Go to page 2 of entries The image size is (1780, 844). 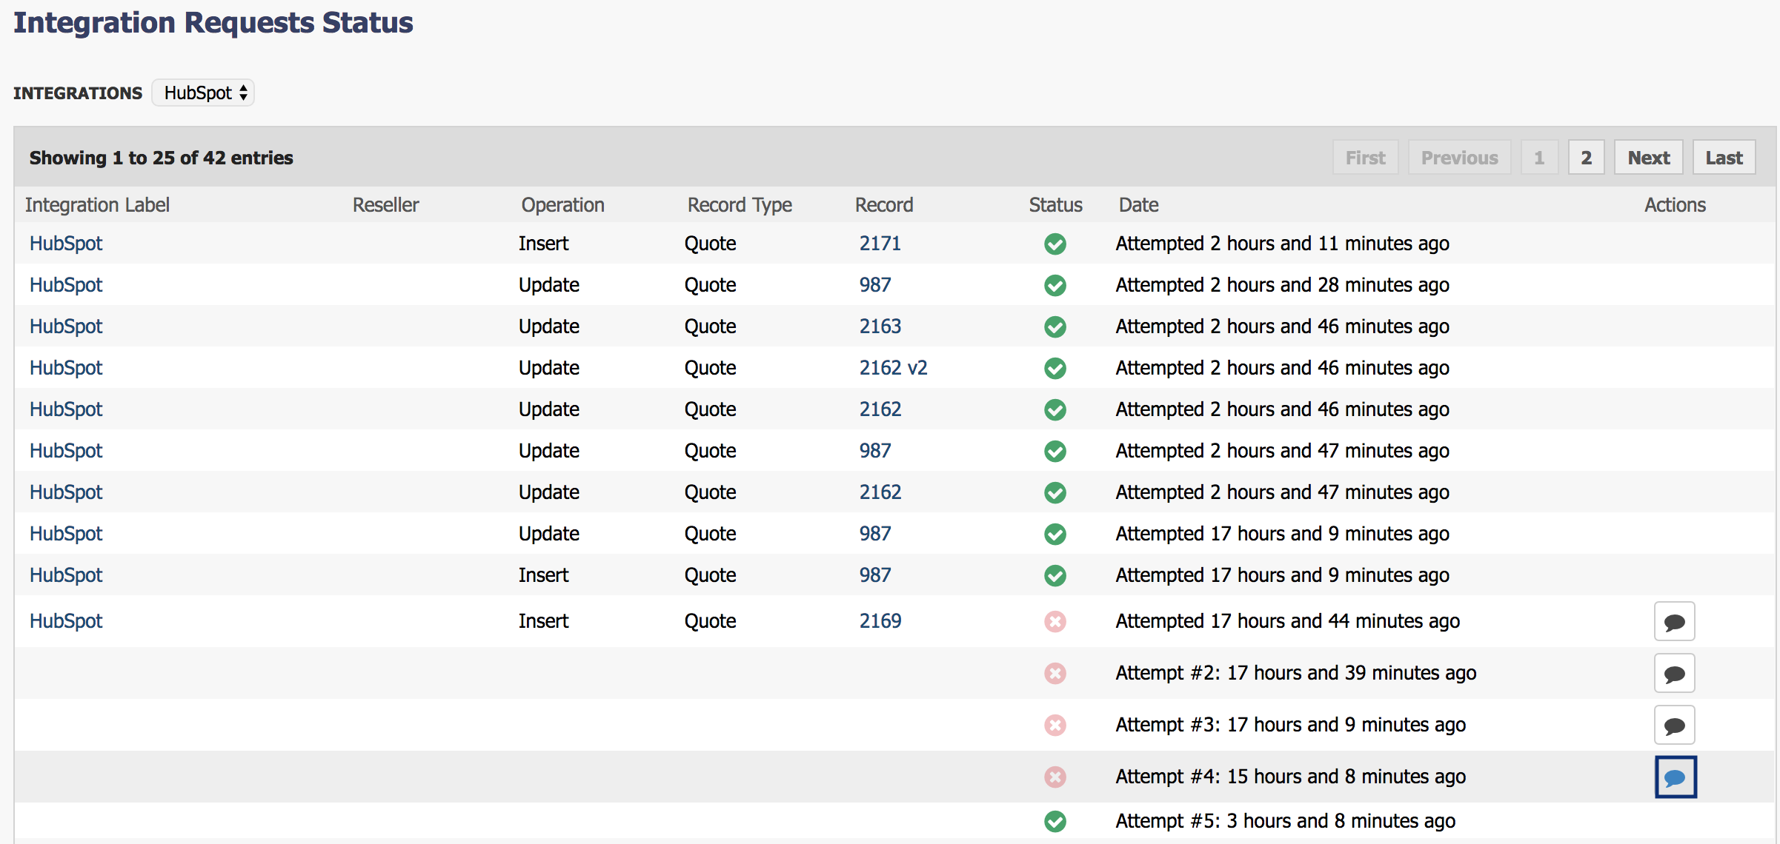1586,158
